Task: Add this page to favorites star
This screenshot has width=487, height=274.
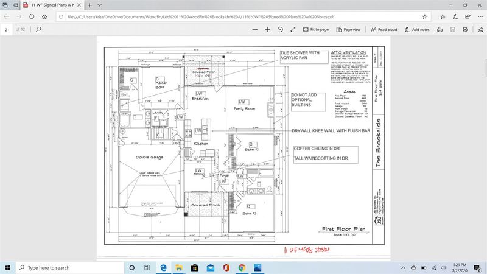Action: click(424, 17)
